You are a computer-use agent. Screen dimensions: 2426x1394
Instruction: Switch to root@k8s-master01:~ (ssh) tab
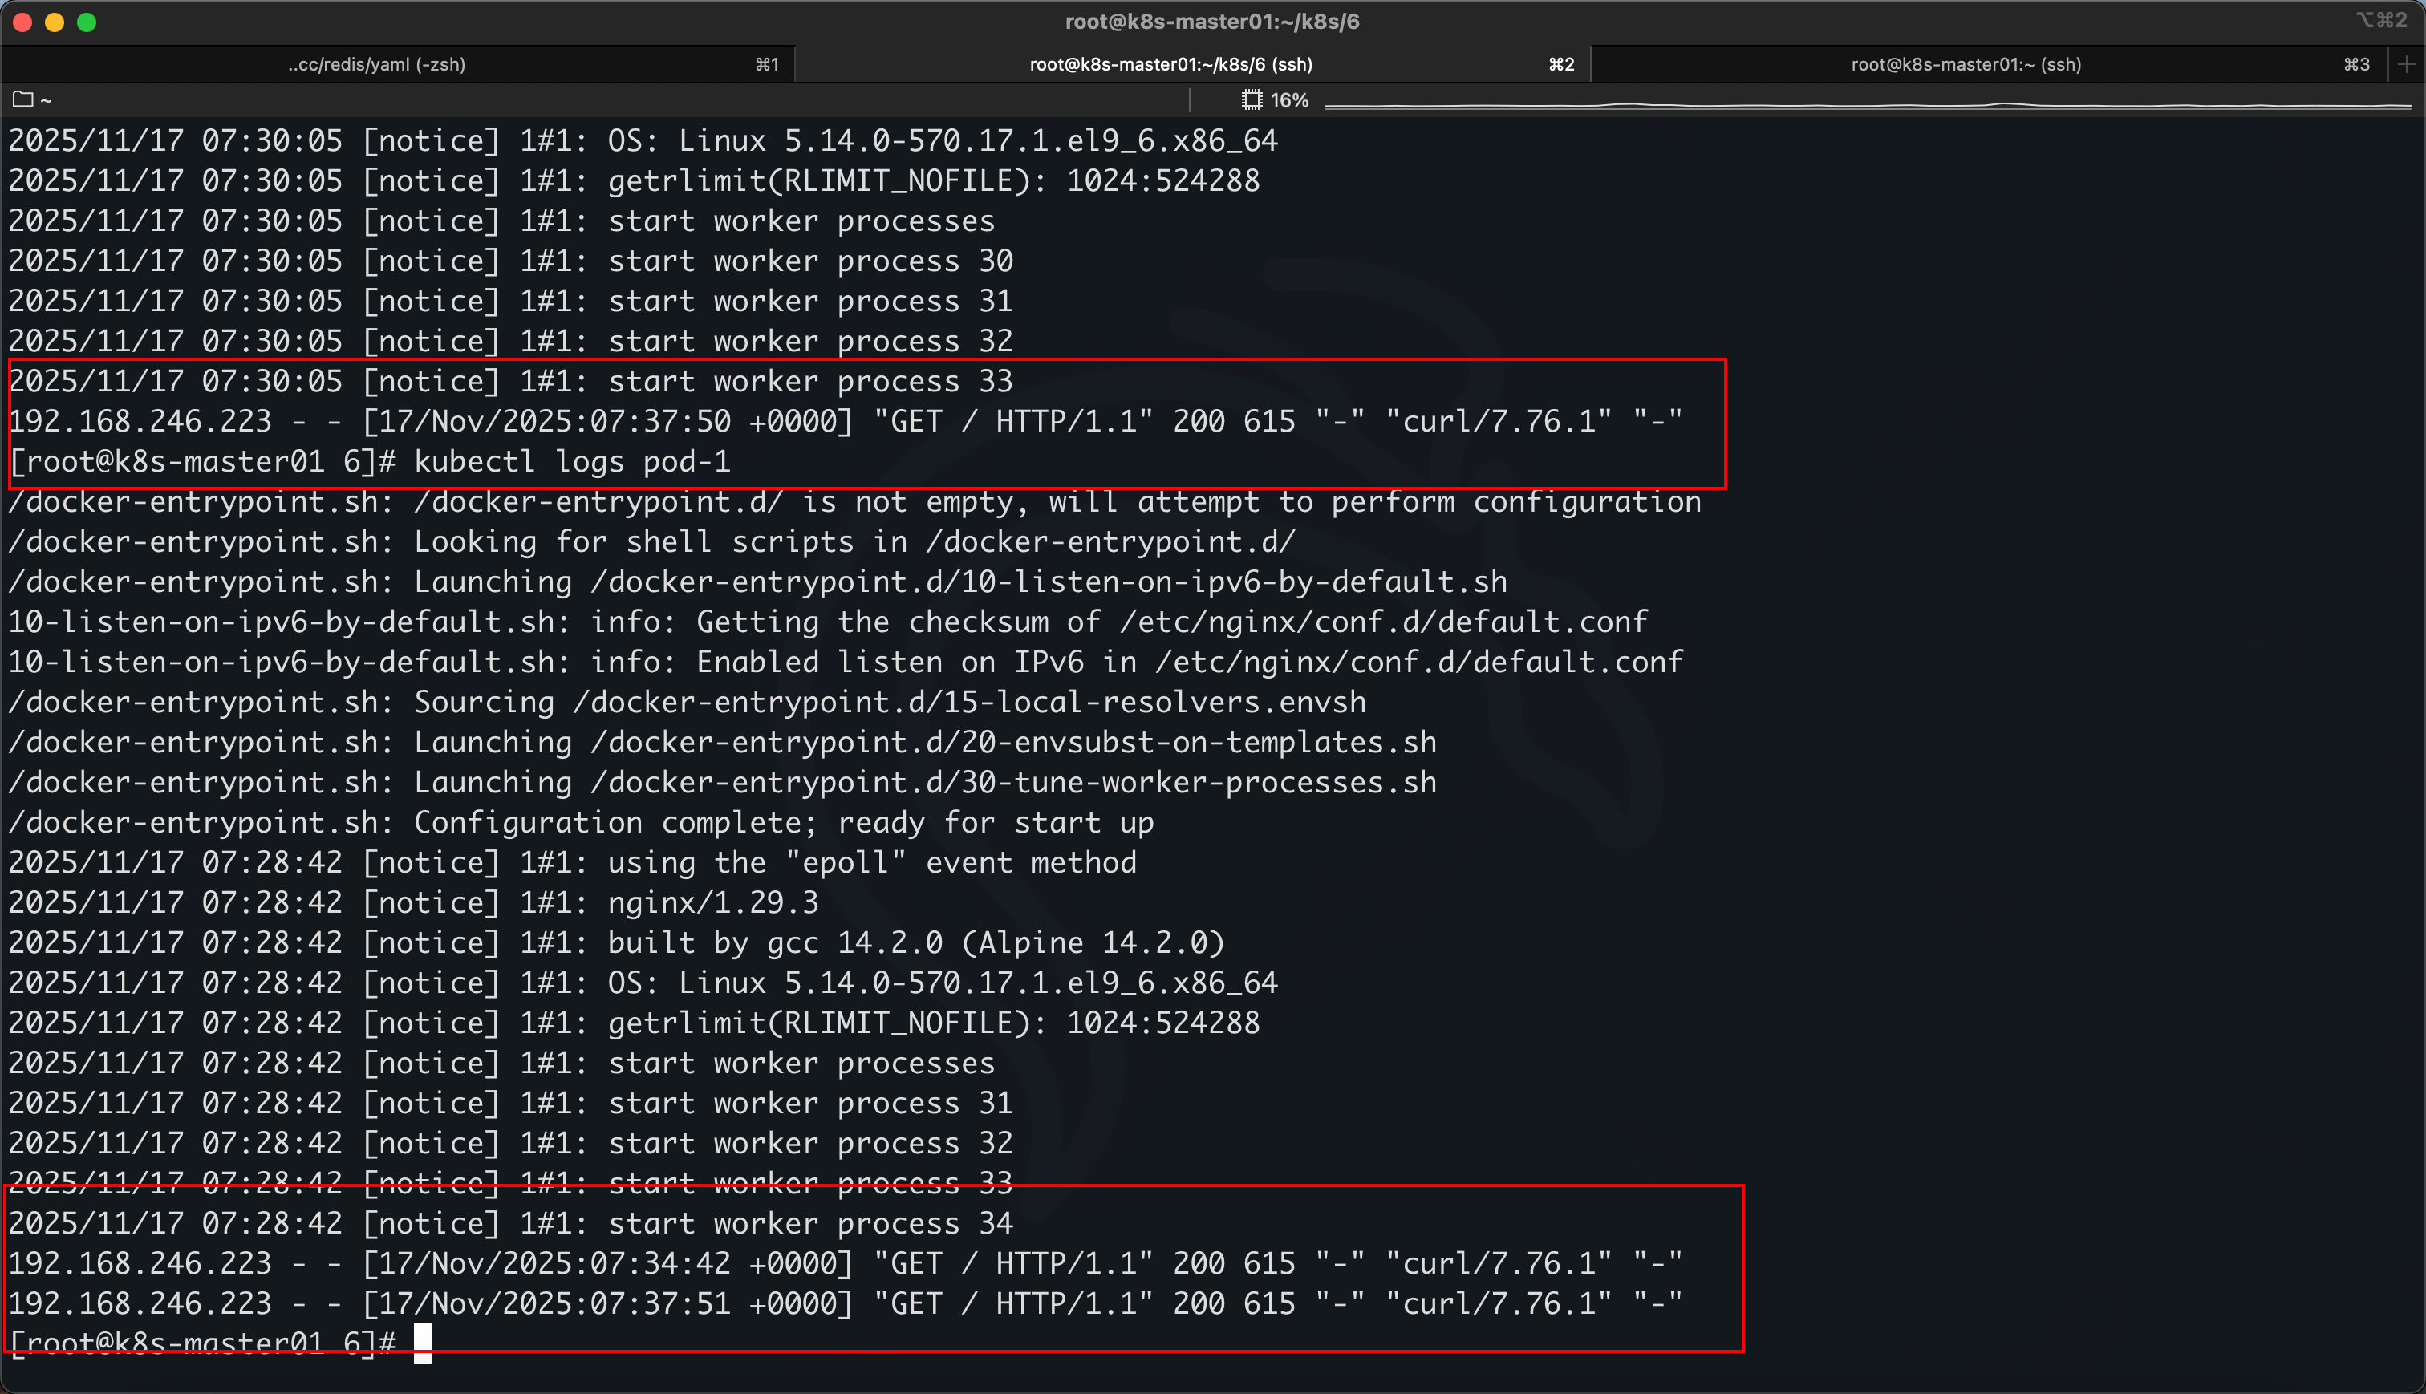[x=1965, y=64]
